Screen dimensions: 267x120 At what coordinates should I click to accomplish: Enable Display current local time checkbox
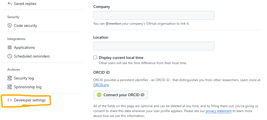pyautogui.click(x=95, y=58)
